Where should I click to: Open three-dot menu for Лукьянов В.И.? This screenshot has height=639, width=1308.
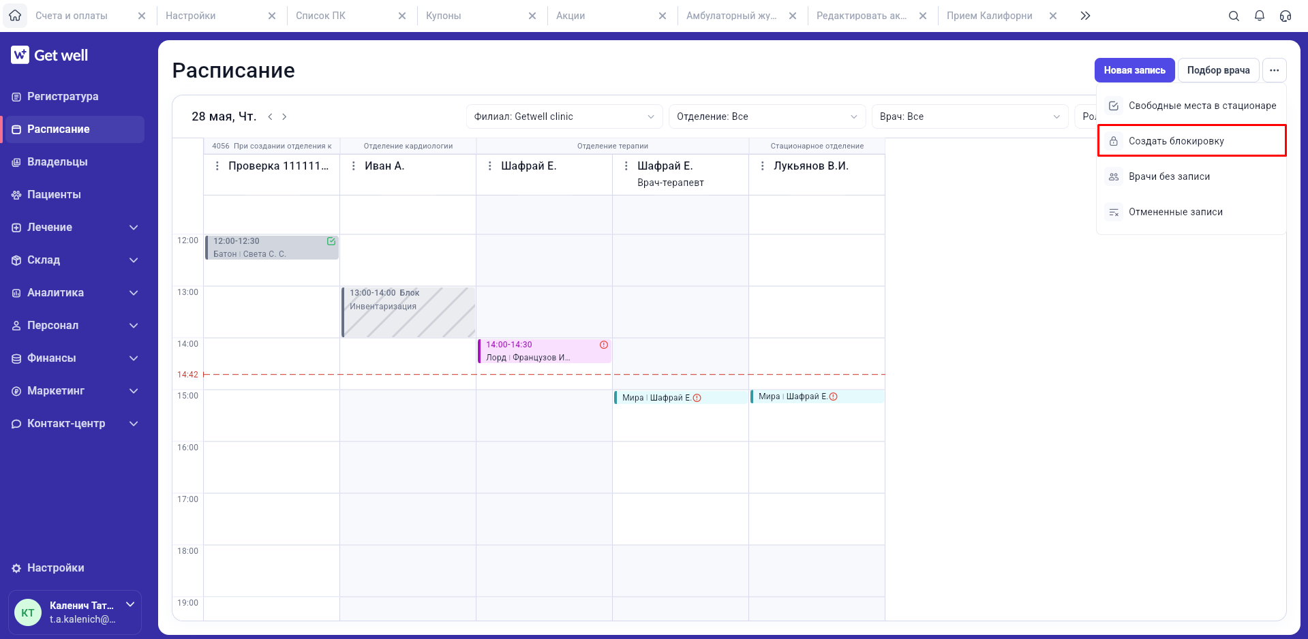click(762, 166)
